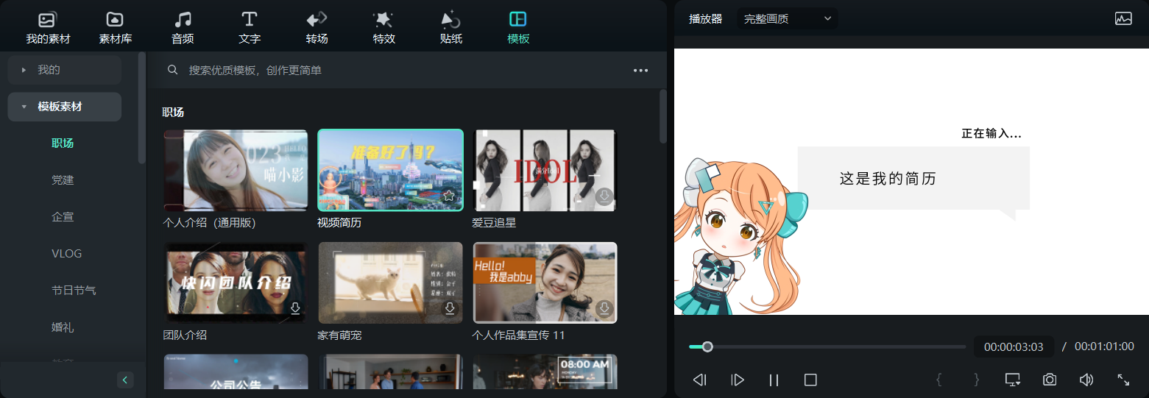Select the 模板 templates tab
Image resolution: width=1149 pixels, height=398 pixels.
pos(518,28)
